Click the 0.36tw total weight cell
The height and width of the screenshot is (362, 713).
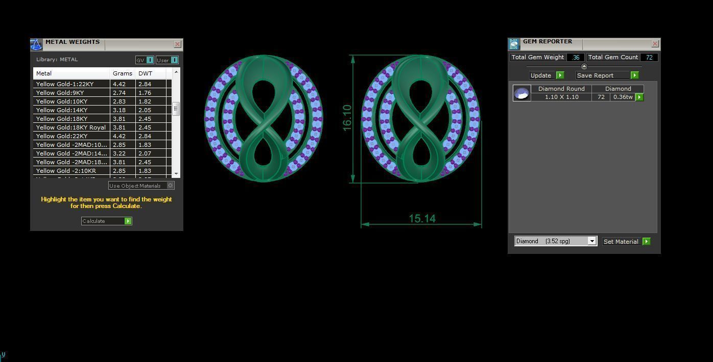pyautogui.click(x=623, y=97)
